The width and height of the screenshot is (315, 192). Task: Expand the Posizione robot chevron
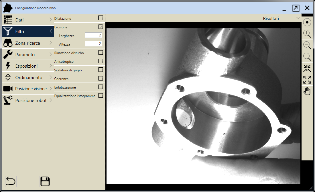click(51, 100)
